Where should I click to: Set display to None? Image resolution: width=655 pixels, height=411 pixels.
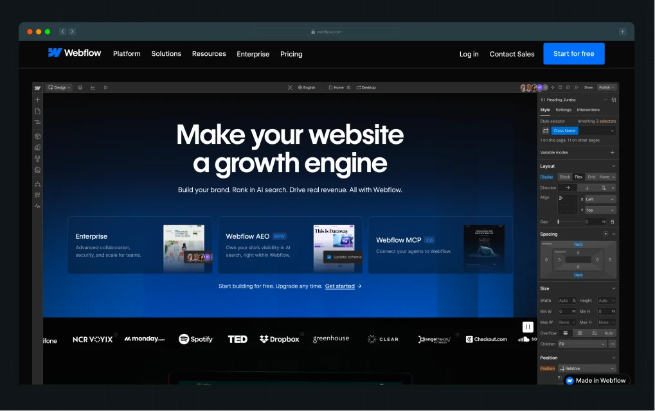click(604, 177)
